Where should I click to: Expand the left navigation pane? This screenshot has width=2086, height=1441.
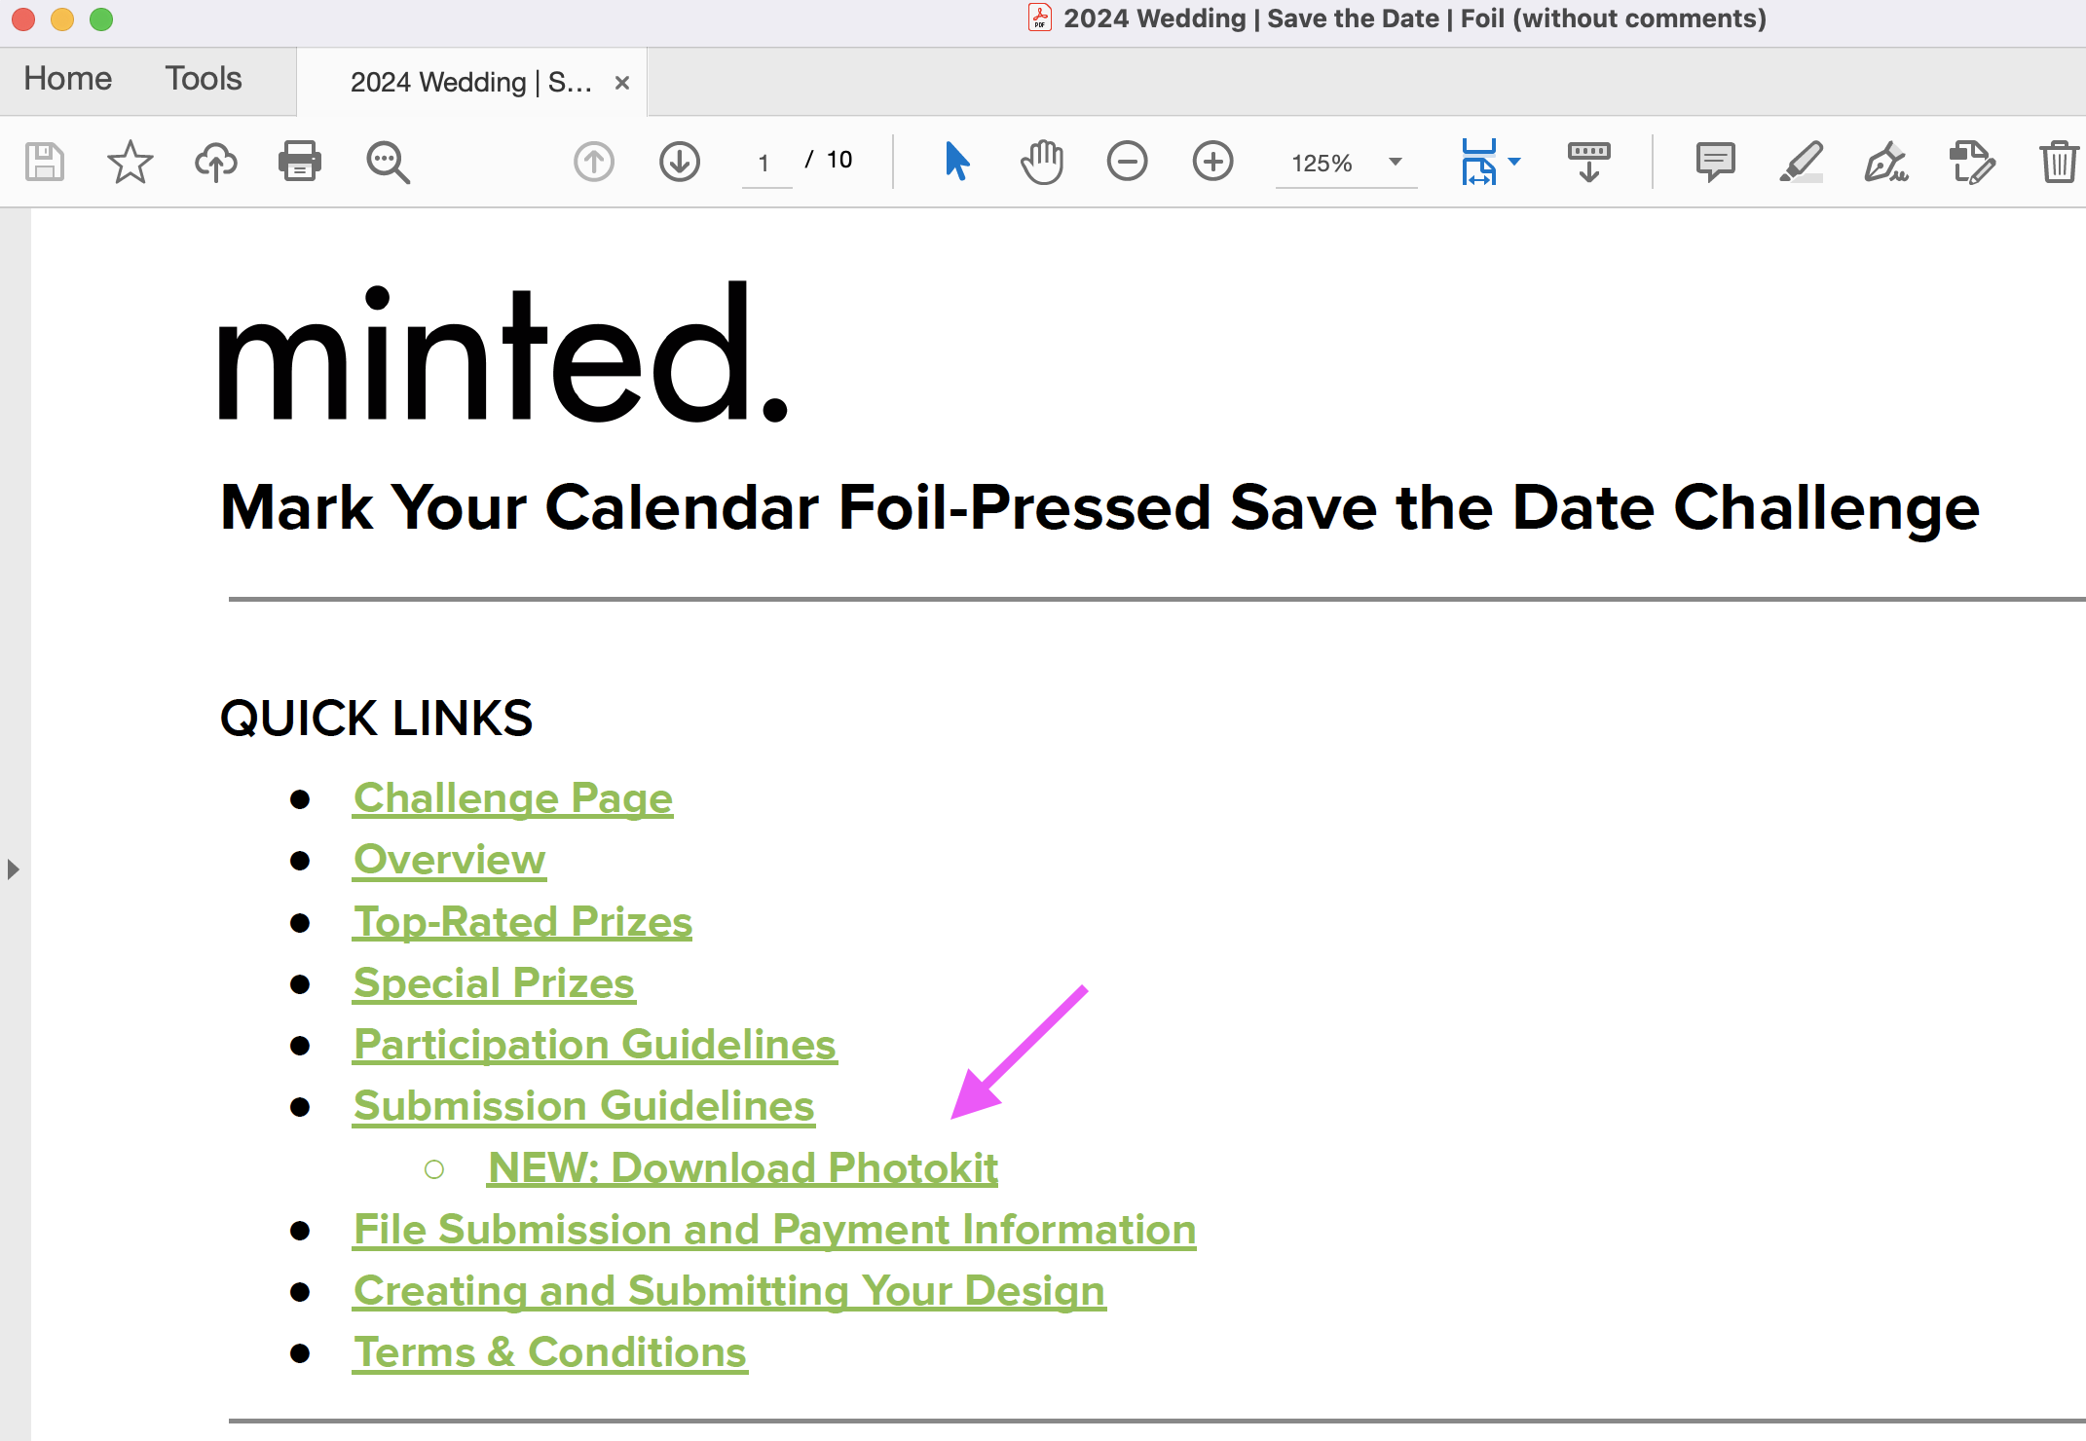(13, 869)
